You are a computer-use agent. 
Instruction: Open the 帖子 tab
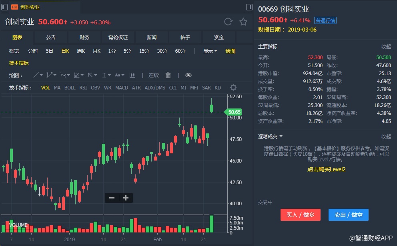(185, 38)
